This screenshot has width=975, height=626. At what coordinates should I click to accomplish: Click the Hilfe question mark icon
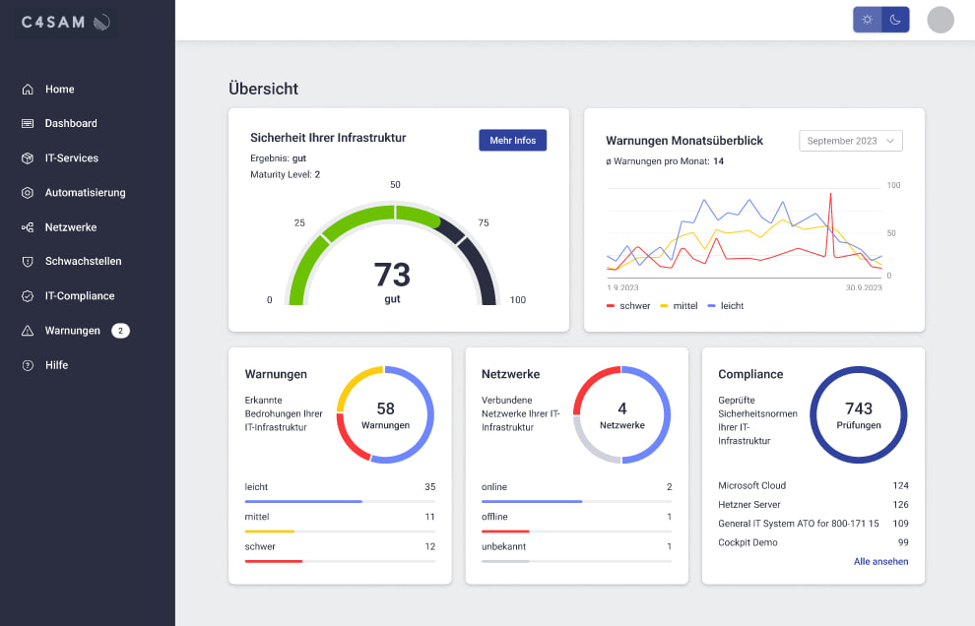[x=28, y=365]
